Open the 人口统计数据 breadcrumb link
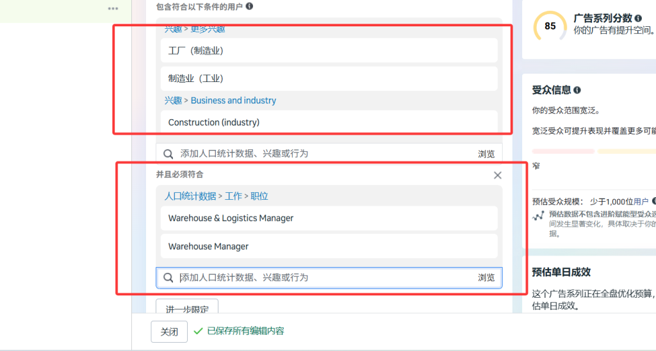The width and height of the screenshot is (656, 351). click(190, 197)
